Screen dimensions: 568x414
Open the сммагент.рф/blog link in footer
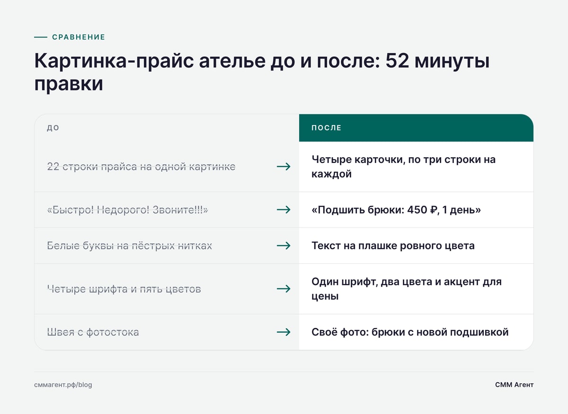click(63, 385)
